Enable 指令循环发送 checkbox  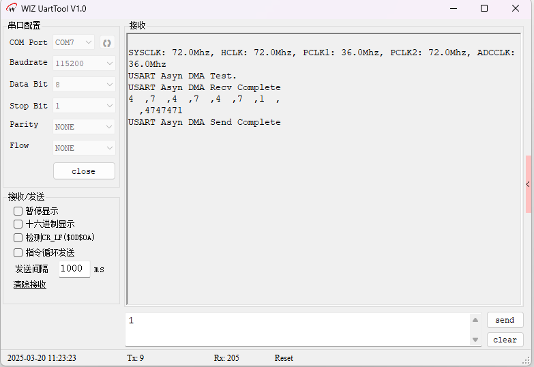tap(18, 252)
